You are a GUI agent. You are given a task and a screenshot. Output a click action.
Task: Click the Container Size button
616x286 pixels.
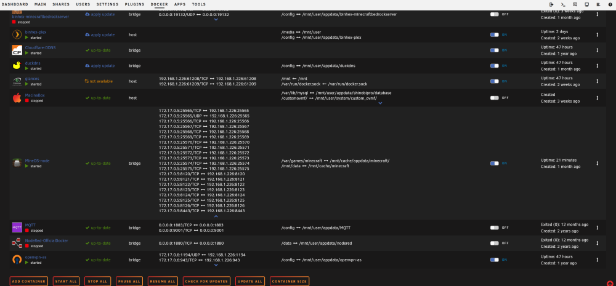(290, 281)
